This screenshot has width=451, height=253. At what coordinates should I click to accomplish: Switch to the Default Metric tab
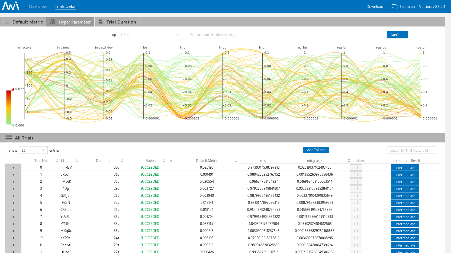pos(23,22)
